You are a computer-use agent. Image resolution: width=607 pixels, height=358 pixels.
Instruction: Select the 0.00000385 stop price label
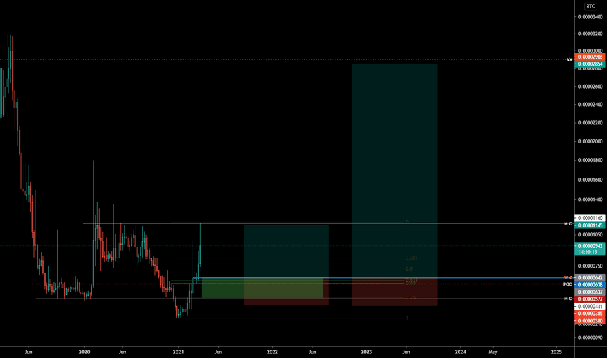(x=590, y=314)
